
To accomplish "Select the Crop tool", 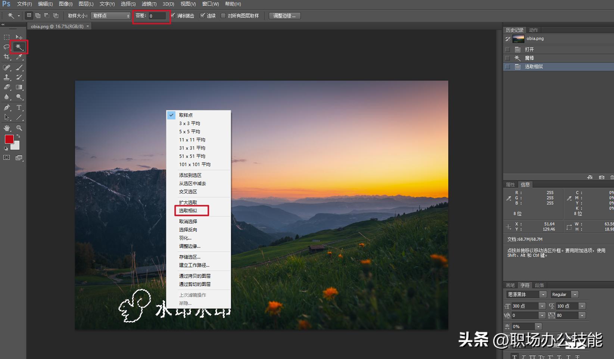I will (6, 57).
